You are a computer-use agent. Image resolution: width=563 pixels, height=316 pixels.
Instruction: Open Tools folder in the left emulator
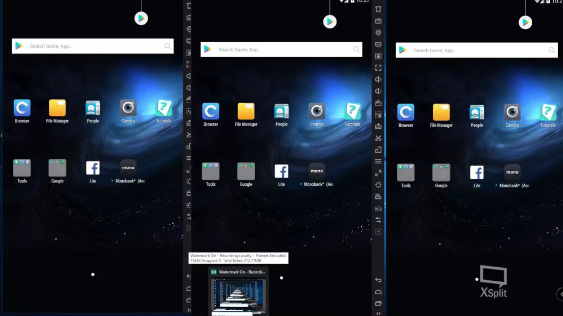tap(22, 168)
